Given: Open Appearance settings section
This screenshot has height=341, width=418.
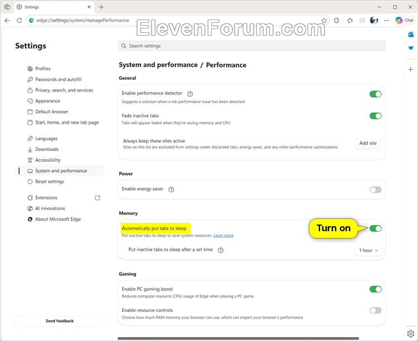Looking at the screenshot, I should [60, 101].
